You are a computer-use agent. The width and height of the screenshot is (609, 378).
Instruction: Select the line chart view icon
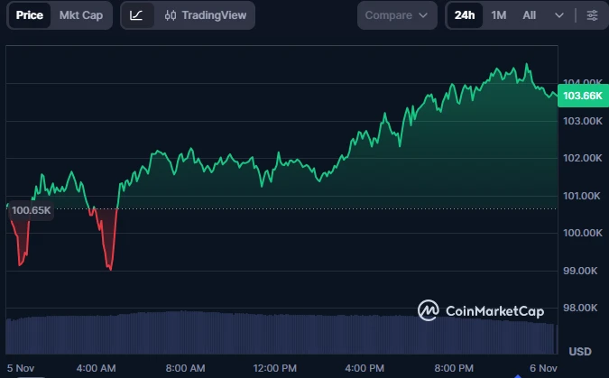point(136,15)
